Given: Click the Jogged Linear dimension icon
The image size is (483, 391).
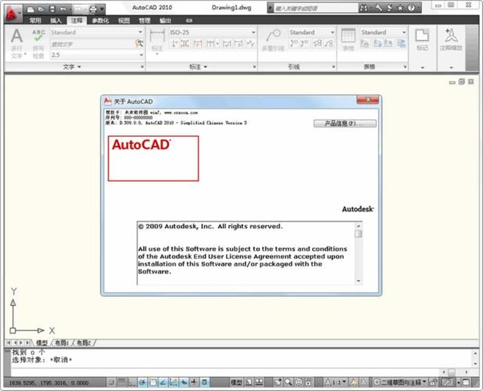Looking at the screenshot, I should pos(251,43).
